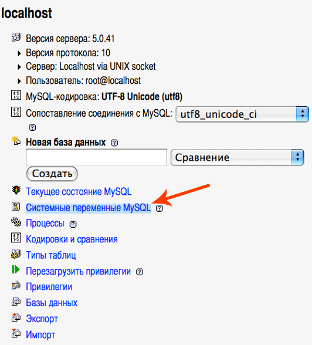Image resolution: width=312 pixels, height=345 pixels.
Task: Open the utf8_unicode_ci collation dropdown
Action: [242, 114]
